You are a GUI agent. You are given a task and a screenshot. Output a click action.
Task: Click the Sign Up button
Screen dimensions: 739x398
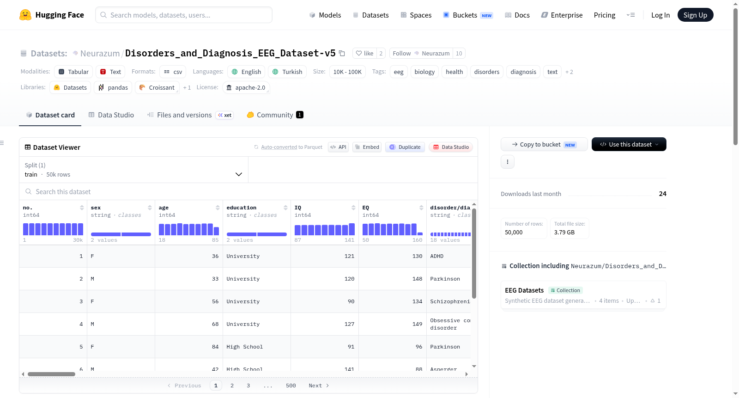pyautogui.click(x=695, y=15)
